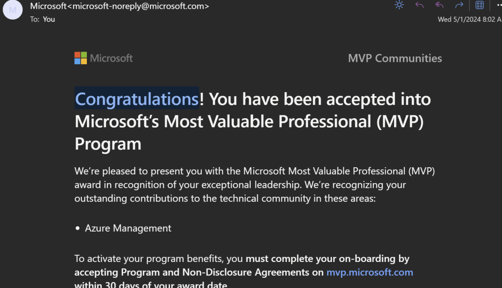
Task: Open the Apps grid icon
Action: point(479,5)
